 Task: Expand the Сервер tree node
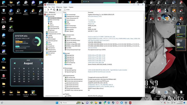tap(45, 36)
